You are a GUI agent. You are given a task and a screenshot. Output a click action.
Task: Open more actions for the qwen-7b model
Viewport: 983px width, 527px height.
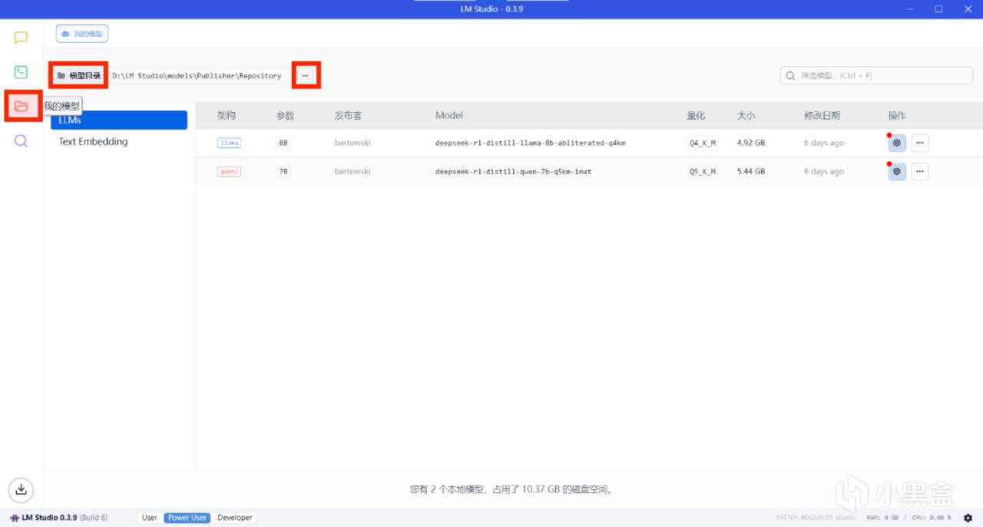tap(920, 172)
